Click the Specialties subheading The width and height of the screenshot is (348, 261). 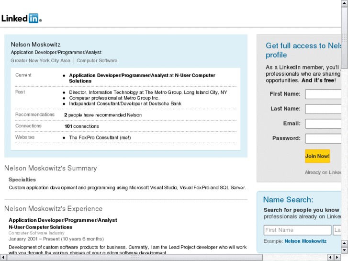click(22, 180)
